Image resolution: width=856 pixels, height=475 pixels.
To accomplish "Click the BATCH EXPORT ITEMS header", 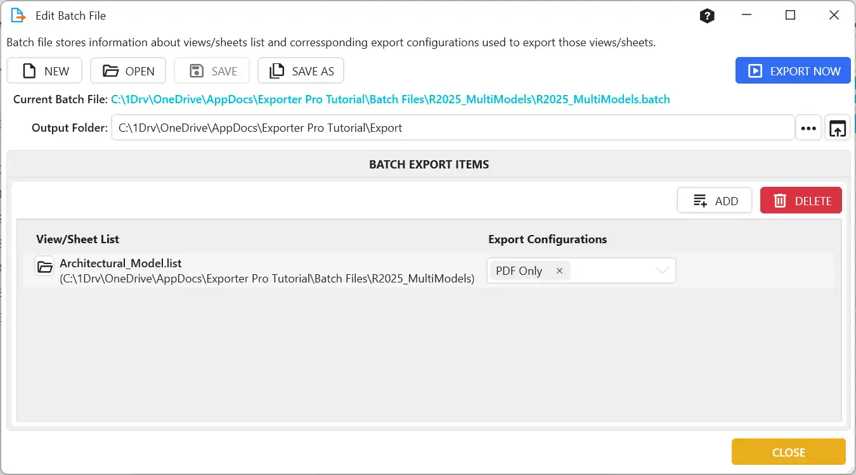I will point(429,165).
